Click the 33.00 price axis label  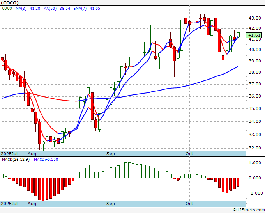pos(254,135)
